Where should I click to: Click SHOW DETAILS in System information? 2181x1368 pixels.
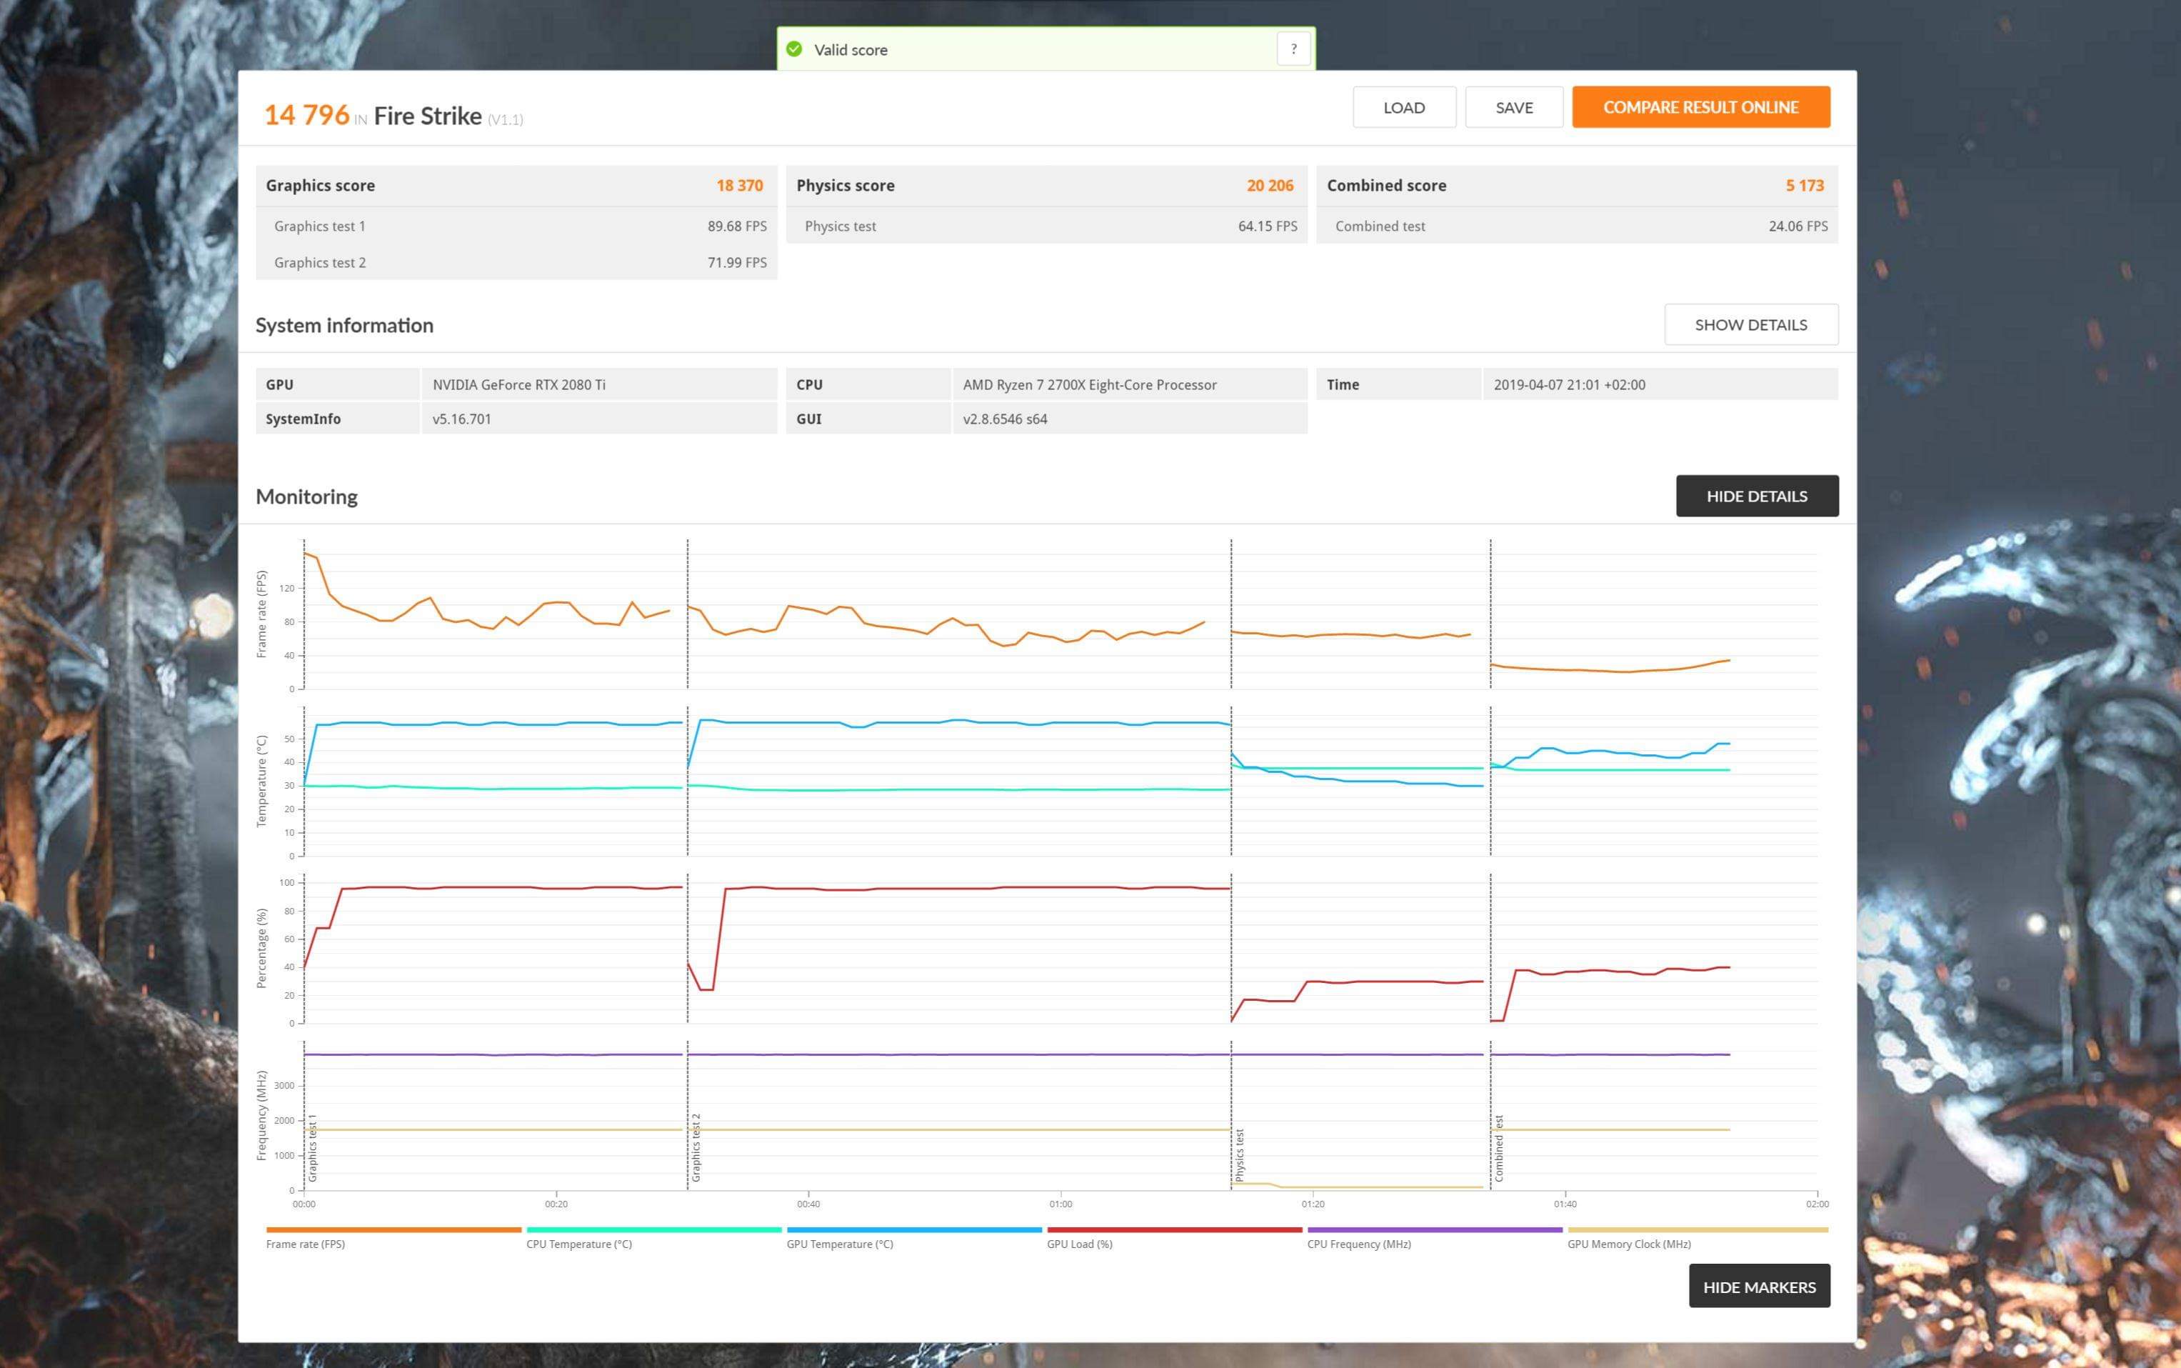[1750, 324]
